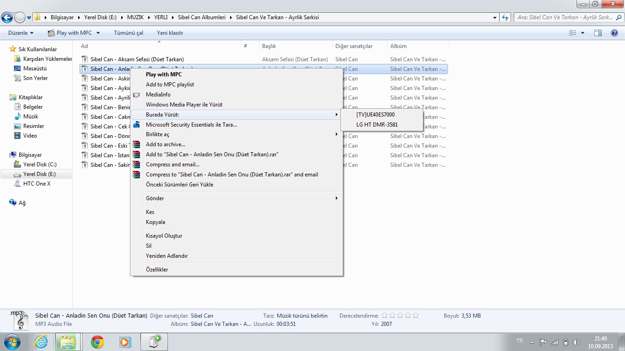Click Kopyala in the context menu
The image size is (625, 351).
[156, 222]
